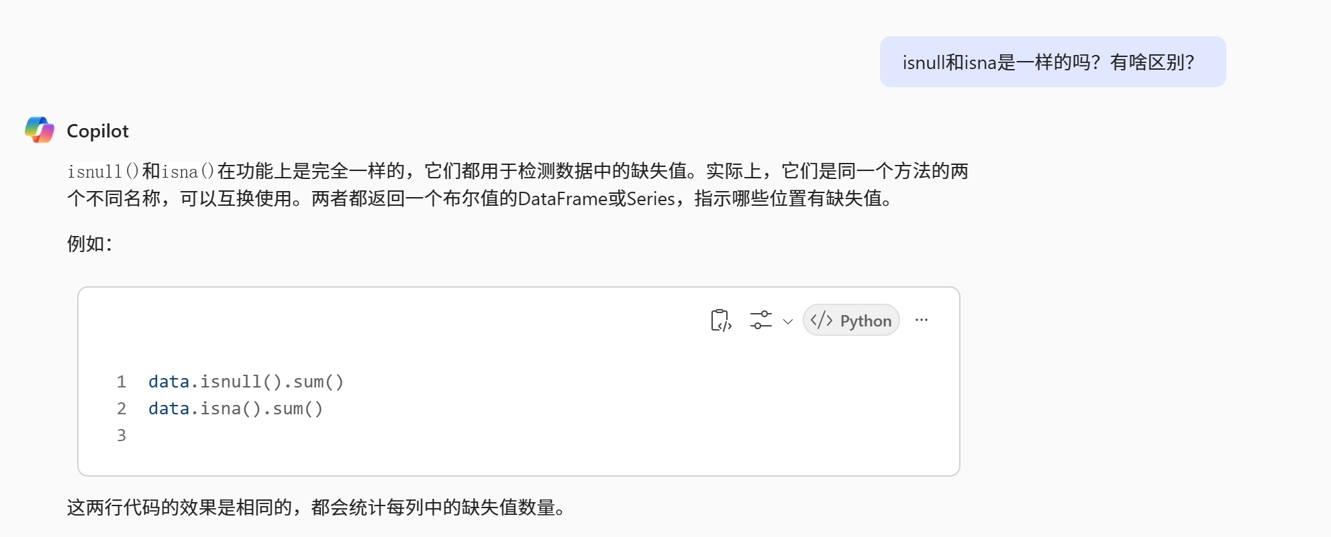Click the isna() inline code in paragraph

[187, 172]
